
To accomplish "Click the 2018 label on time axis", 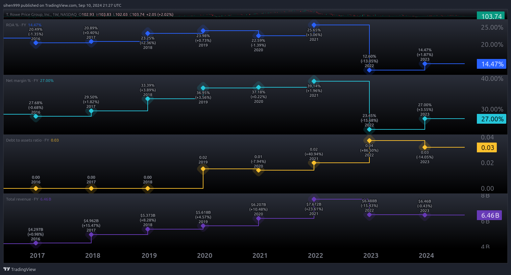I will tap(93, 255).
